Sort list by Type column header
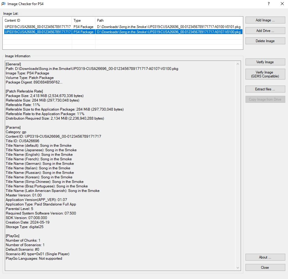 point(84,20)
